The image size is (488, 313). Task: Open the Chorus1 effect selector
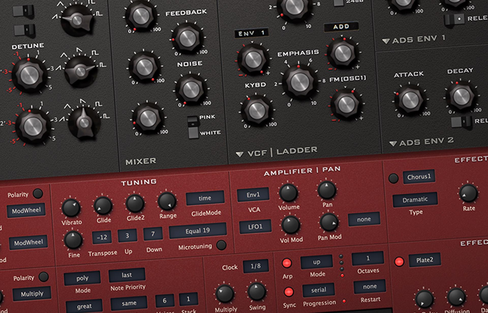419,177
